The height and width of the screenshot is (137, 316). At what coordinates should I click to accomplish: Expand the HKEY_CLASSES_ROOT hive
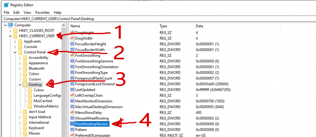[10, 31]
